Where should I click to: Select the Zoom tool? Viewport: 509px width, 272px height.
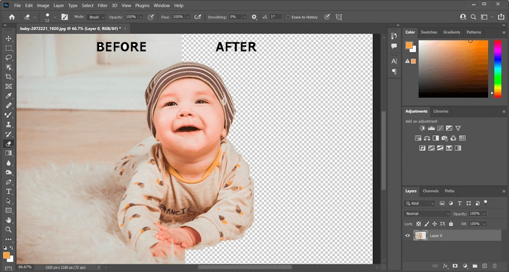[8, 229]
